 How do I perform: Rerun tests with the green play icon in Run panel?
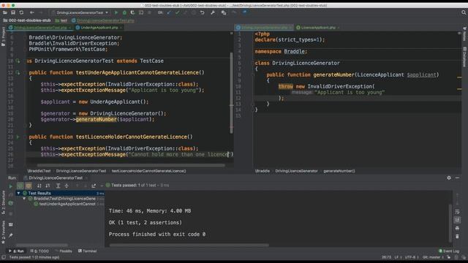(x=11, y=186)
